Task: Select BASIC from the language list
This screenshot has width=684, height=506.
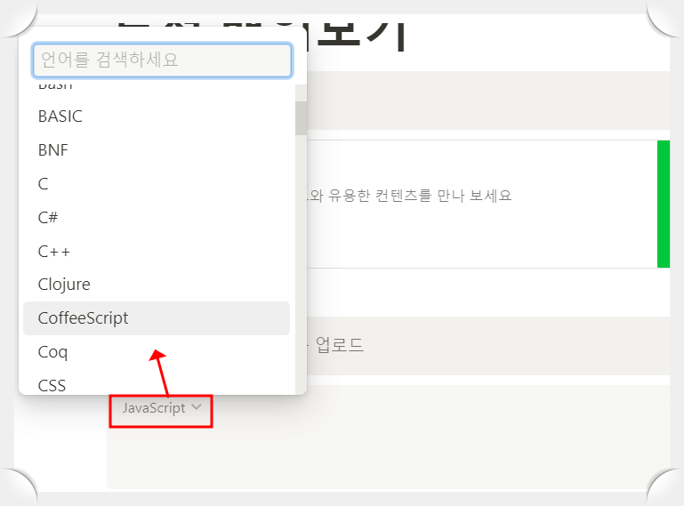Action: 157,116
